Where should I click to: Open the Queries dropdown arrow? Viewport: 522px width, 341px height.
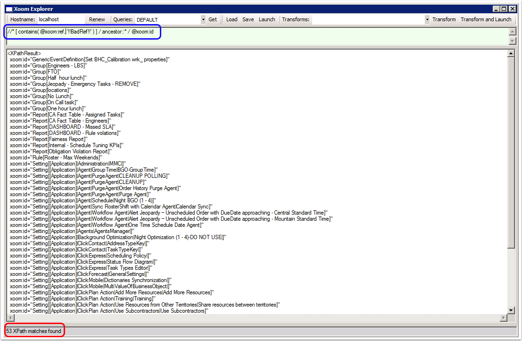pos(203,20)
